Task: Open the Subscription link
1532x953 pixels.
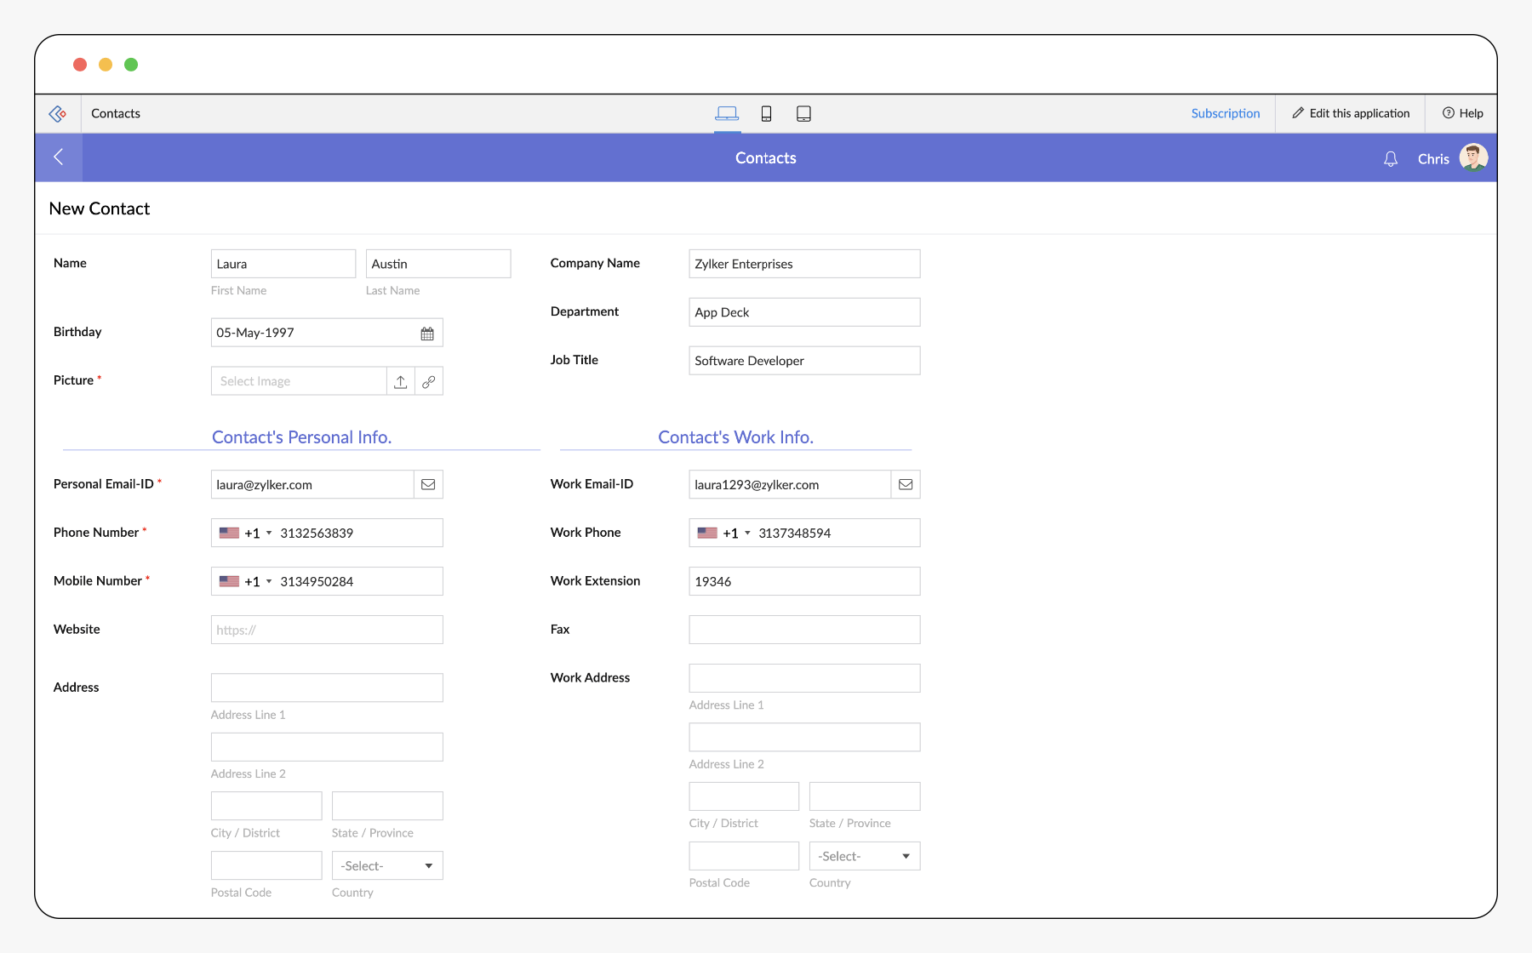Action: [x=1225, y=114]
